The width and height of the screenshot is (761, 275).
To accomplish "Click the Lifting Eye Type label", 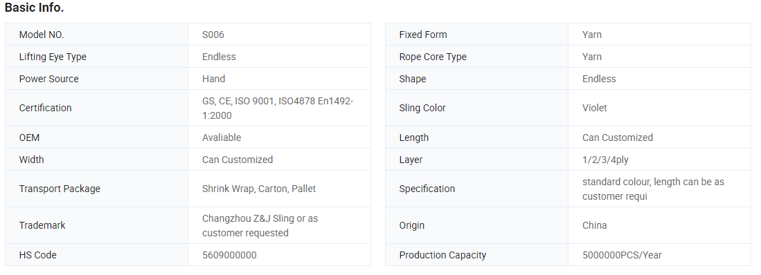I will (x=53, y=57).
